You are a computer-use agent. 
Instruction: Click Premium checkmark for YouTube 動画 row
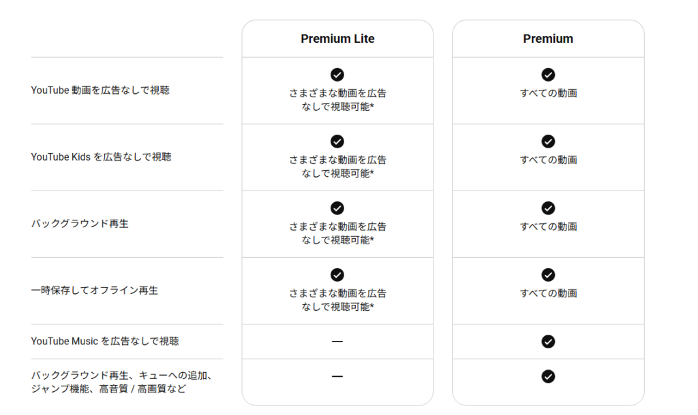[x=548, y=75]
